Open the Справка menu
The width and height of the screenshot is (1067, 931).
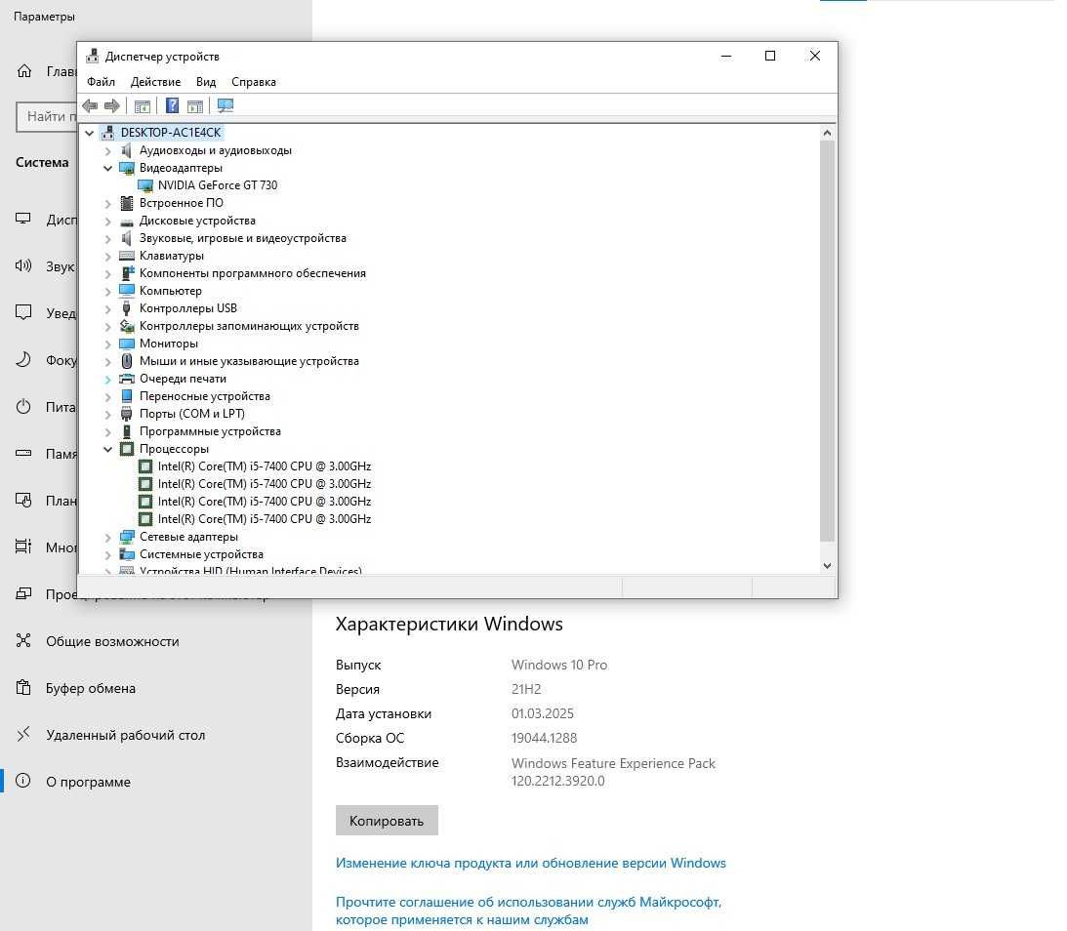coord(254,82)
